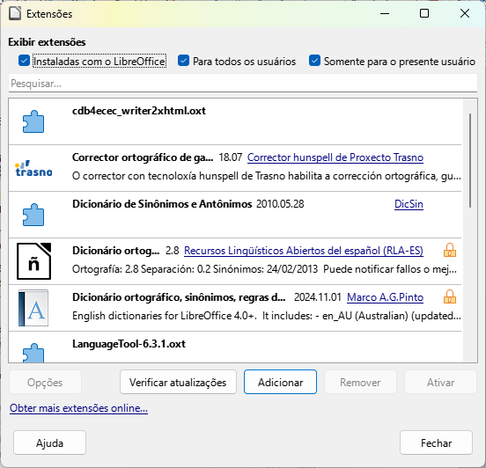The image size is (486, 468).
Task: Click the Fechar button
Action: [436, 442]
